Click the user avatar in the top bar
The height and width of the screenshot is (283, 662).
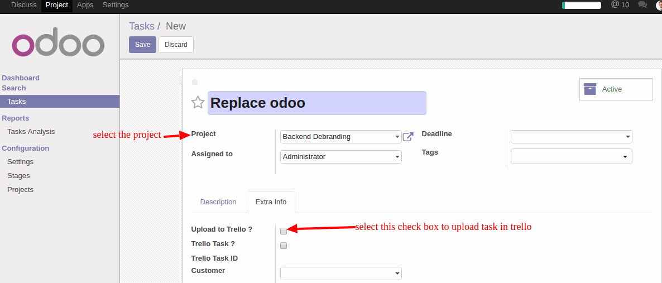(x=659, y=5)
